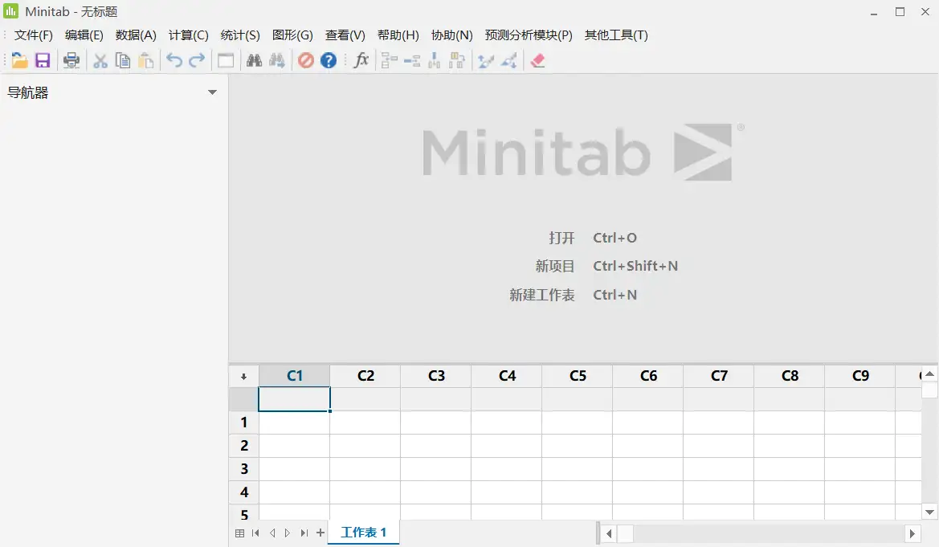Select the C2 column header
Screen dimensions: 939x547
[x=365, y=376]
